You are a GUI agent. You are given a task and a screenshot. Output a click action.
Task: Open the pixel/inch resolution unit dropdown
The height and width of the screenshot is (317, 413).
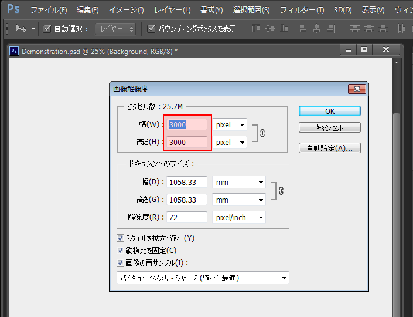tap(239, 217)
